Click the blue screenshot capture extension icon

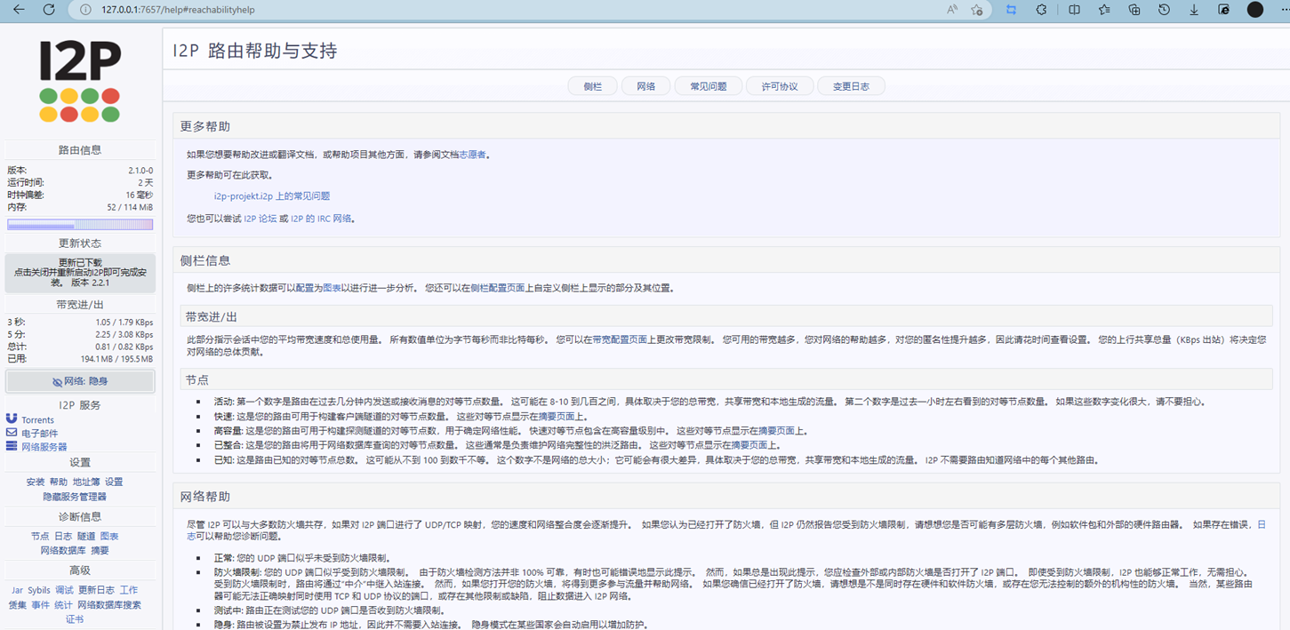pyautogui.click(x=1011, y=10)
